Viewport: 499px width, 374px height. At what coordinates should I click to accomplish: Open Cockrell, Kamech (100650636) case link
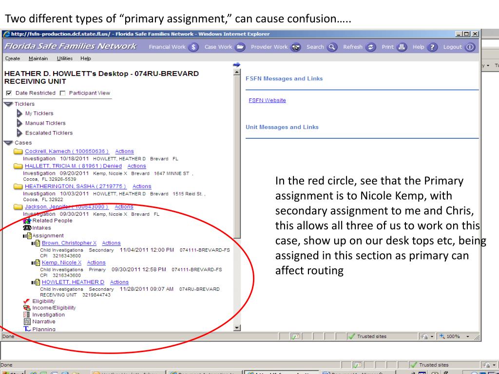[x=67, y=151]
